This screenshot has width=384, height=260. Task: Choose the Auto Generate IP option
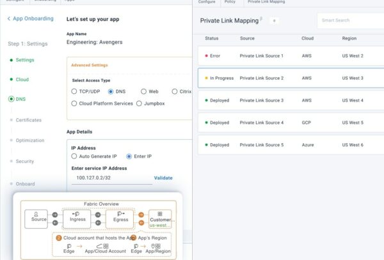[74, 156]
